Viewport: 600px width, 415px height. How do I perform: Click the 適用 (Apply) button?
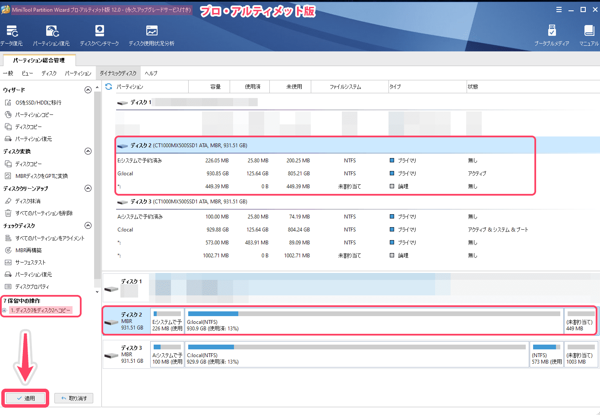[25, 398]
